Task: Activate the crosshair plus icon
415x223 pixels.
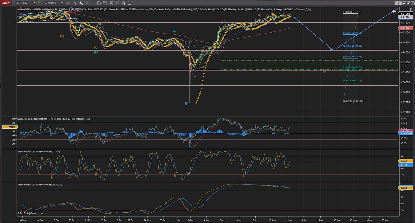Action: point(93,3)
